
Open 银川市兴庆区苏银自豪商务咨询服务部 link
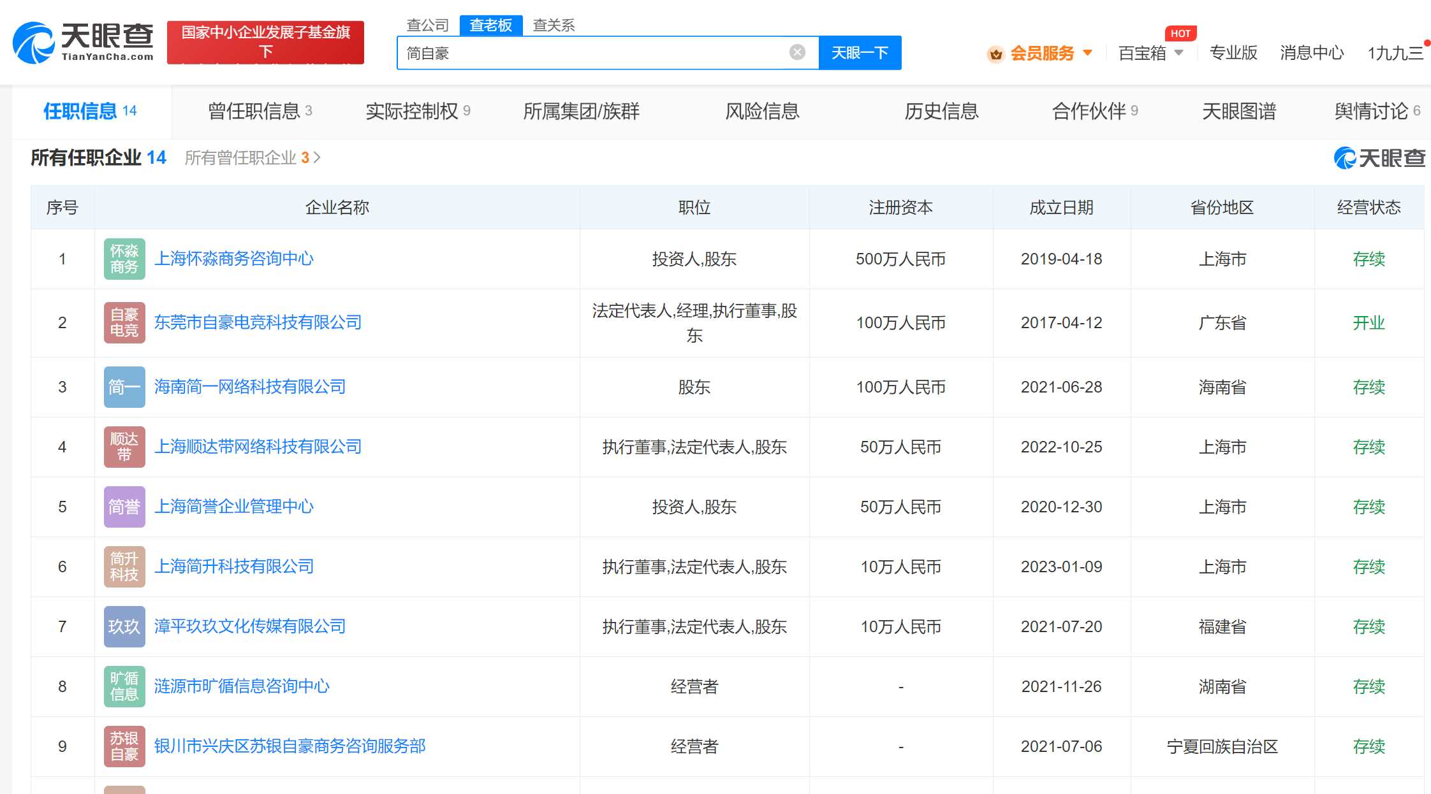point(290,746)
